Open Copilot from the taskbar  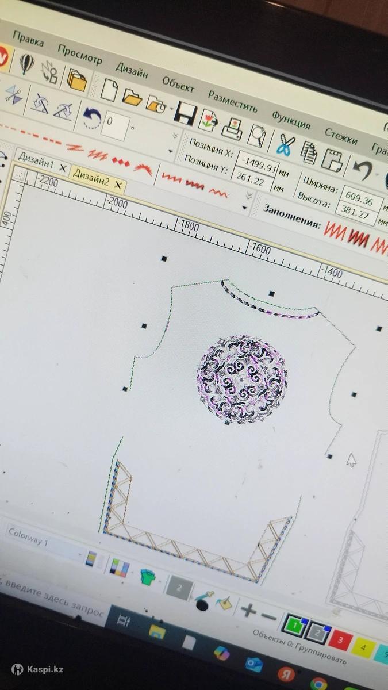(x=221, y=653)
